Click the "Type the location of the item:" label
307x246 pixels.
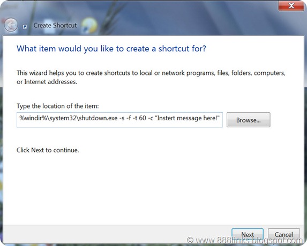click(x=57, y=106)
